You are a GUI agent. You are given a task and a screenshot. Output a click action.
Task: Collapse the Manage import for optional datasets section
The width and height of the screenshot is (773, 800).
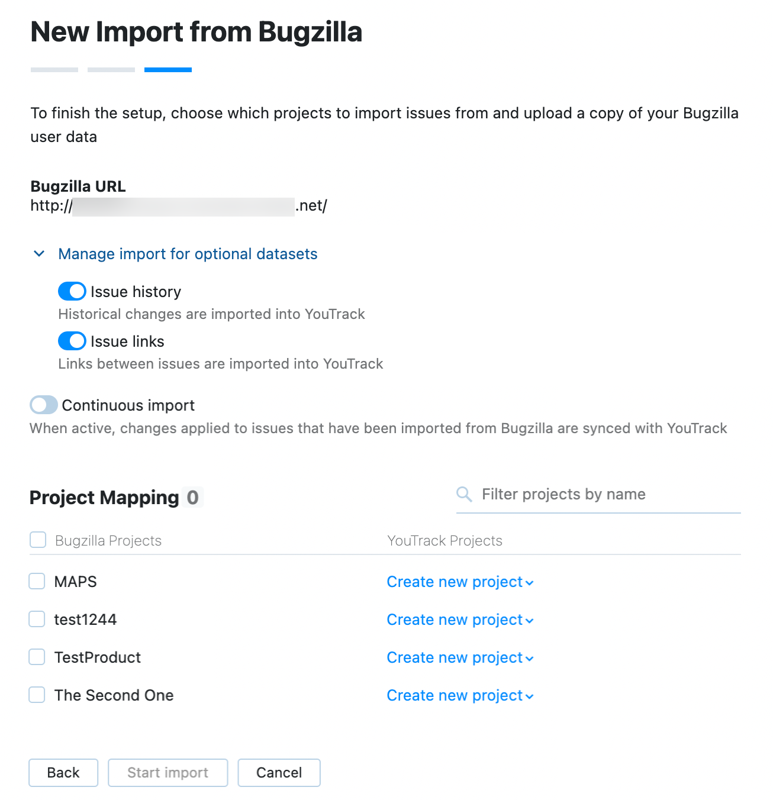188,253
